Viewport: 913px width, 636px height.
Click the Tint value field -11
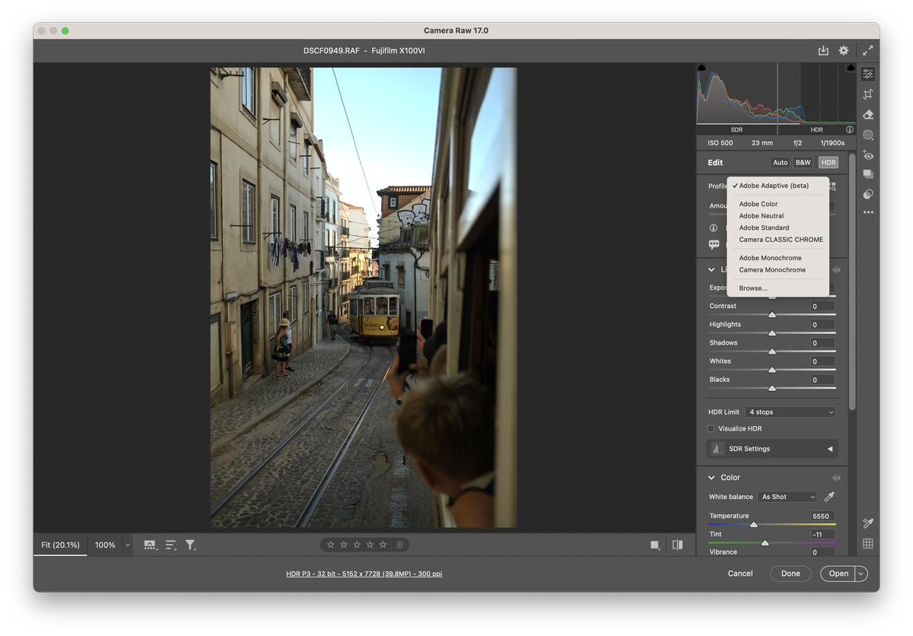[x=822, y=535]
